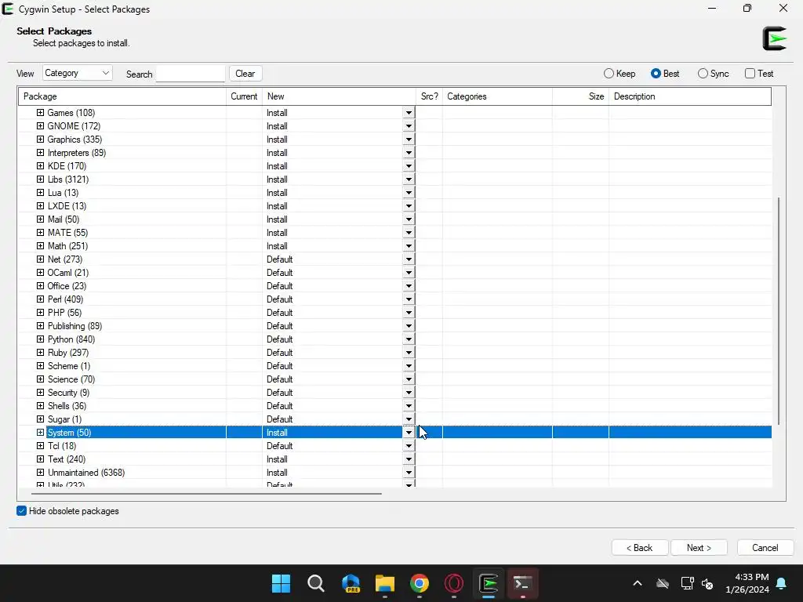
Task: Open the Opera browser from the taskbar
Action: [x=454, y=583]
